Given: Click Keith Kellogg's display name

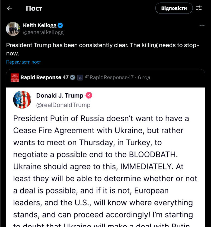Looking at the screenshot, I should coord(39,25).
